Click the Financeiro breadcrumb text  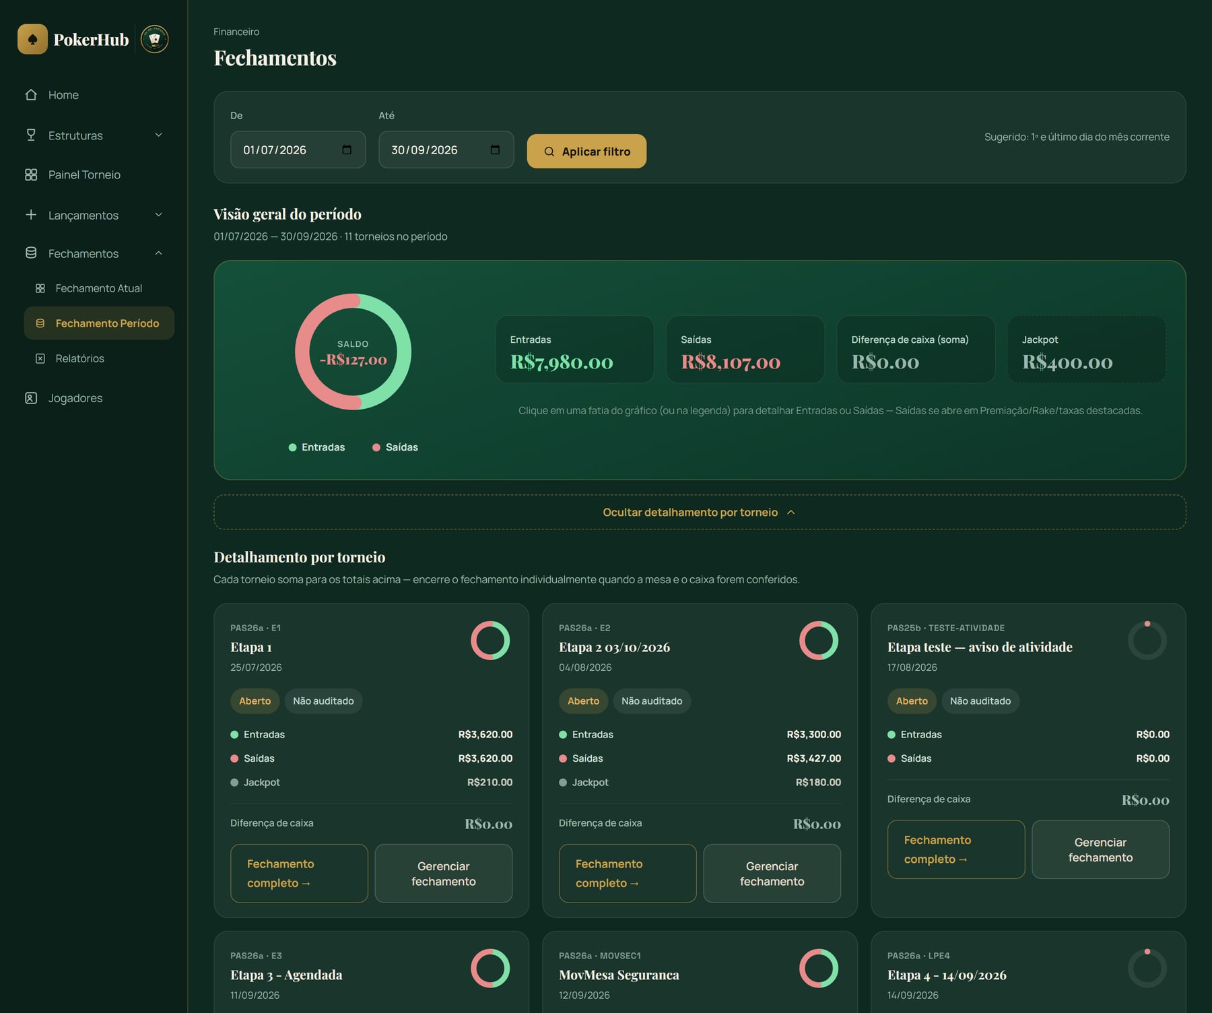[x=236, y=32]
